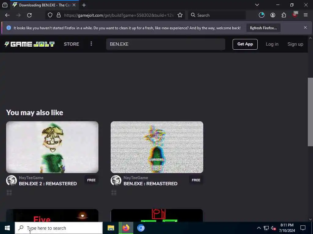Open a new tab

(84, 5)
